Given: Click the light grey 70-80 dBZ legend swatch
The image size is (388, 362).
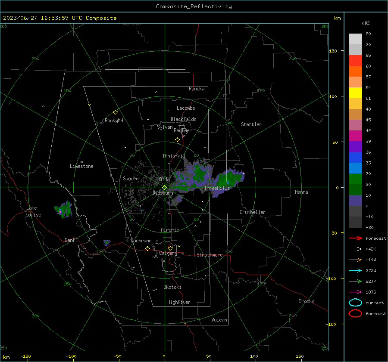Looking at the screenshot, I should (x=355, y=39).
